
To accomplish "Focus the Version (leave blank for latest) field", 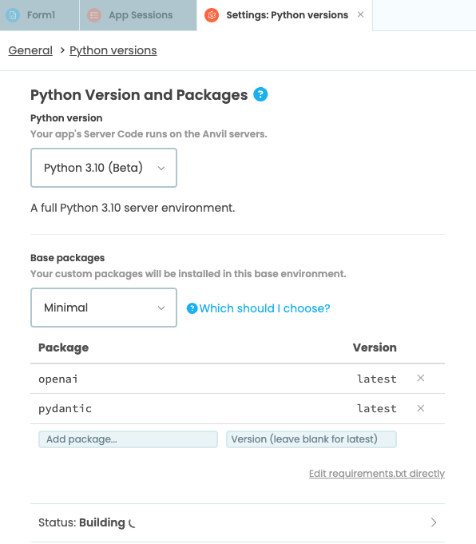I will 311,439.
